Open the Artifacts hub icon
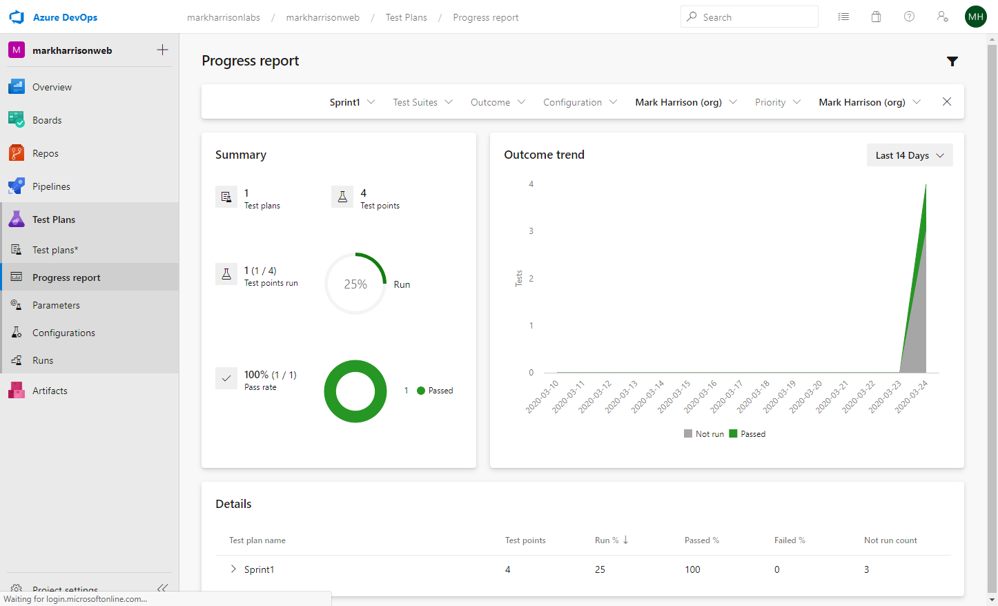The height and width of the screenshot is (606, 998). click(x=17, y=391)
